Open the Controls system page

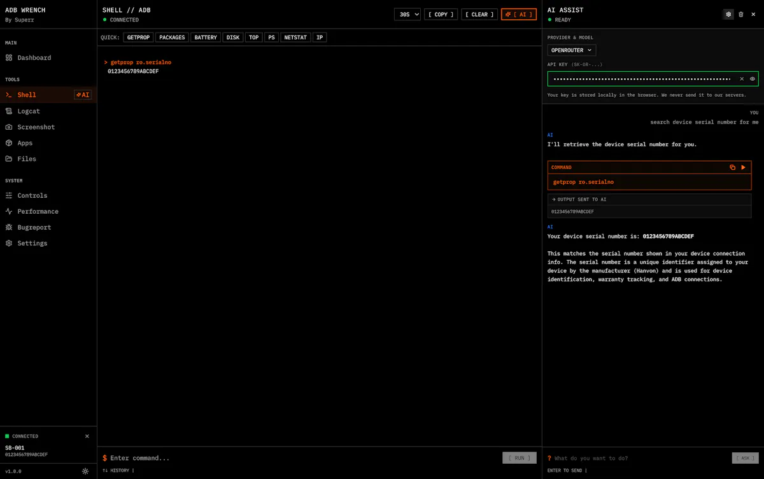tap(48, 195)
